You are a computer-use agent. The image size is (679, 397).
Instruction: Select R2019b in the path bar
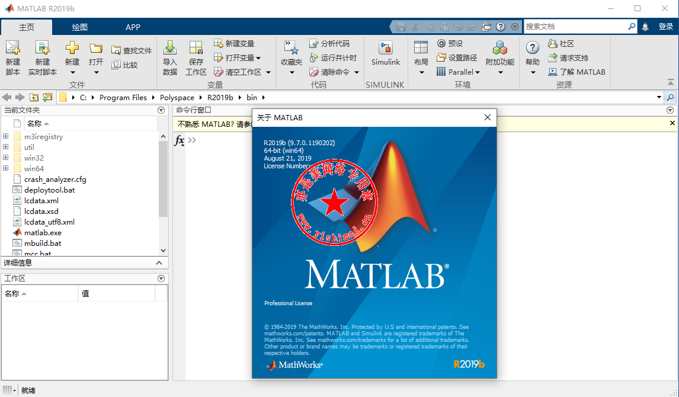pyautogui.click(x=220, y=97)
